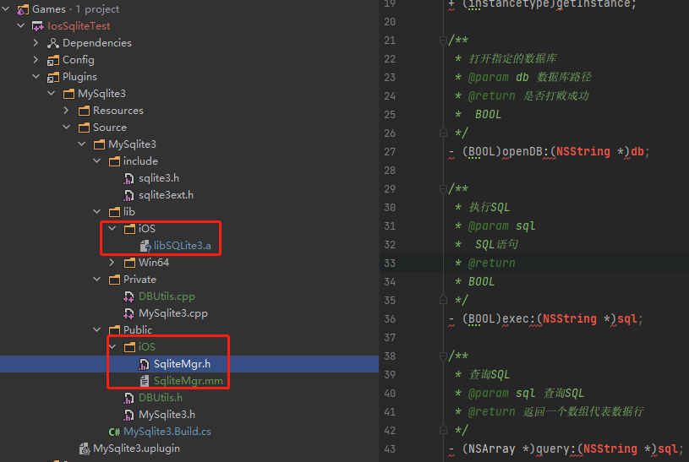Click the IosSqliteTest project icon
Viewport: 689px width, 462px height.
[38, 26]
